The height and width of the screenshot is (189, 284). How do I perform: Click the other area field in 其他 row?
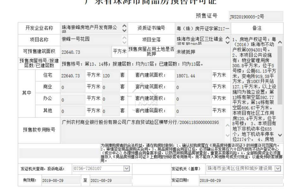(73, 111)
